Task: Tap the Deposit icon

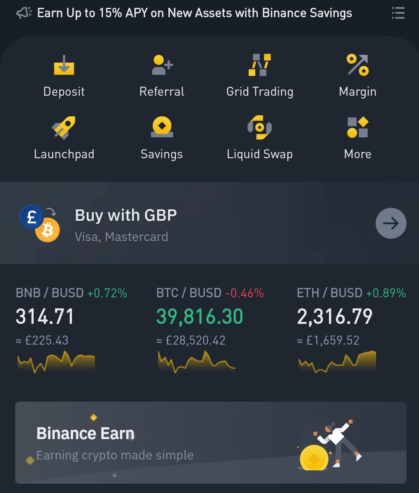Action: click(64, 65)
